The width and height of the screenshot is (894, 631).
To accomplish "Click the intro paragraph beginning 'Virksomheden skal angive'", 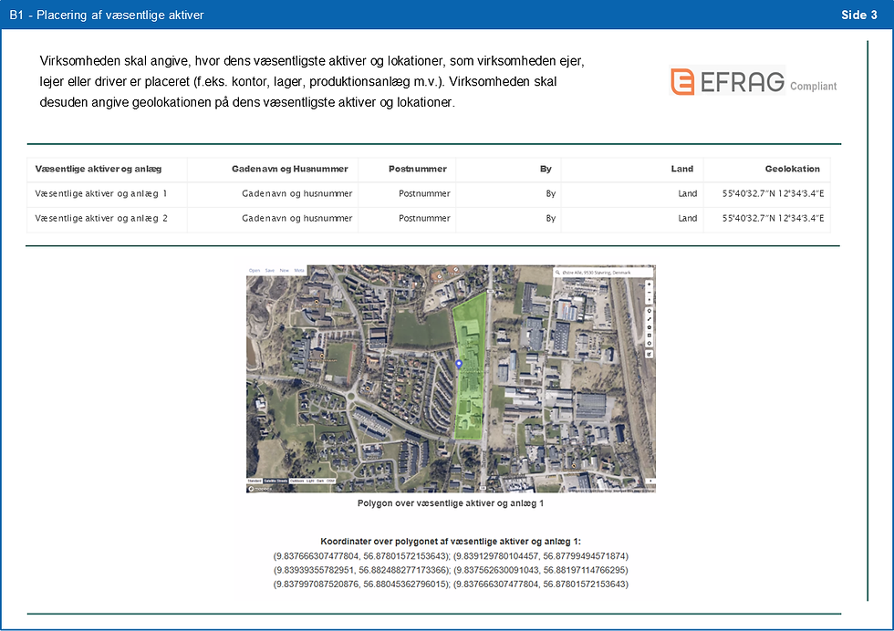I will (312, 81).
